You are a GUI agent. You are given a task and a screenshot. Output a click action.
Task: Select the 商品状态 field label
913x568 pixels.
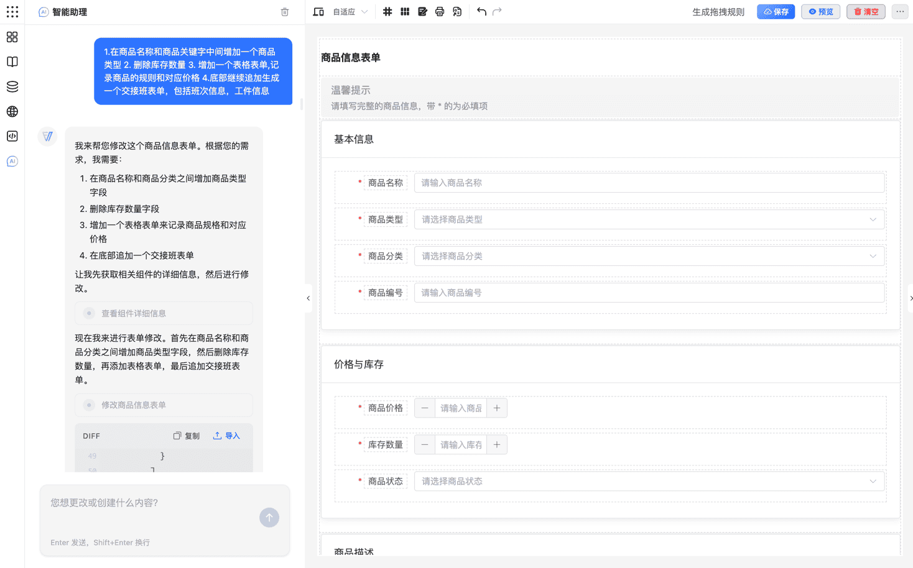click(x=386, y=481)
